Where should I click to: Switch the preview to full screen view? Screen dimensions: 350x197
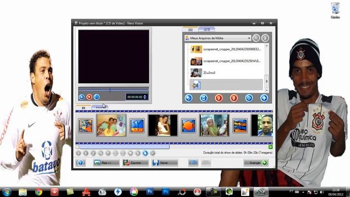click(97, 97)
